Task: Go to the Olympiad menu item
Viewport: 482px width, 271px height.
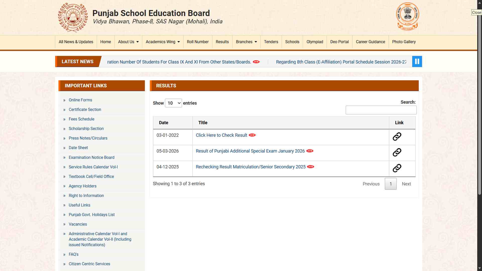Action: coord(315,42)
